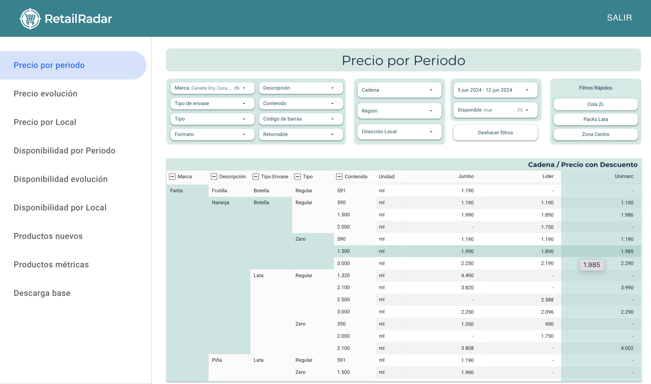This screenshot has height=384, width=651.
Task: Click the Deshacer filtros button
Action: [x=495, y=133]
